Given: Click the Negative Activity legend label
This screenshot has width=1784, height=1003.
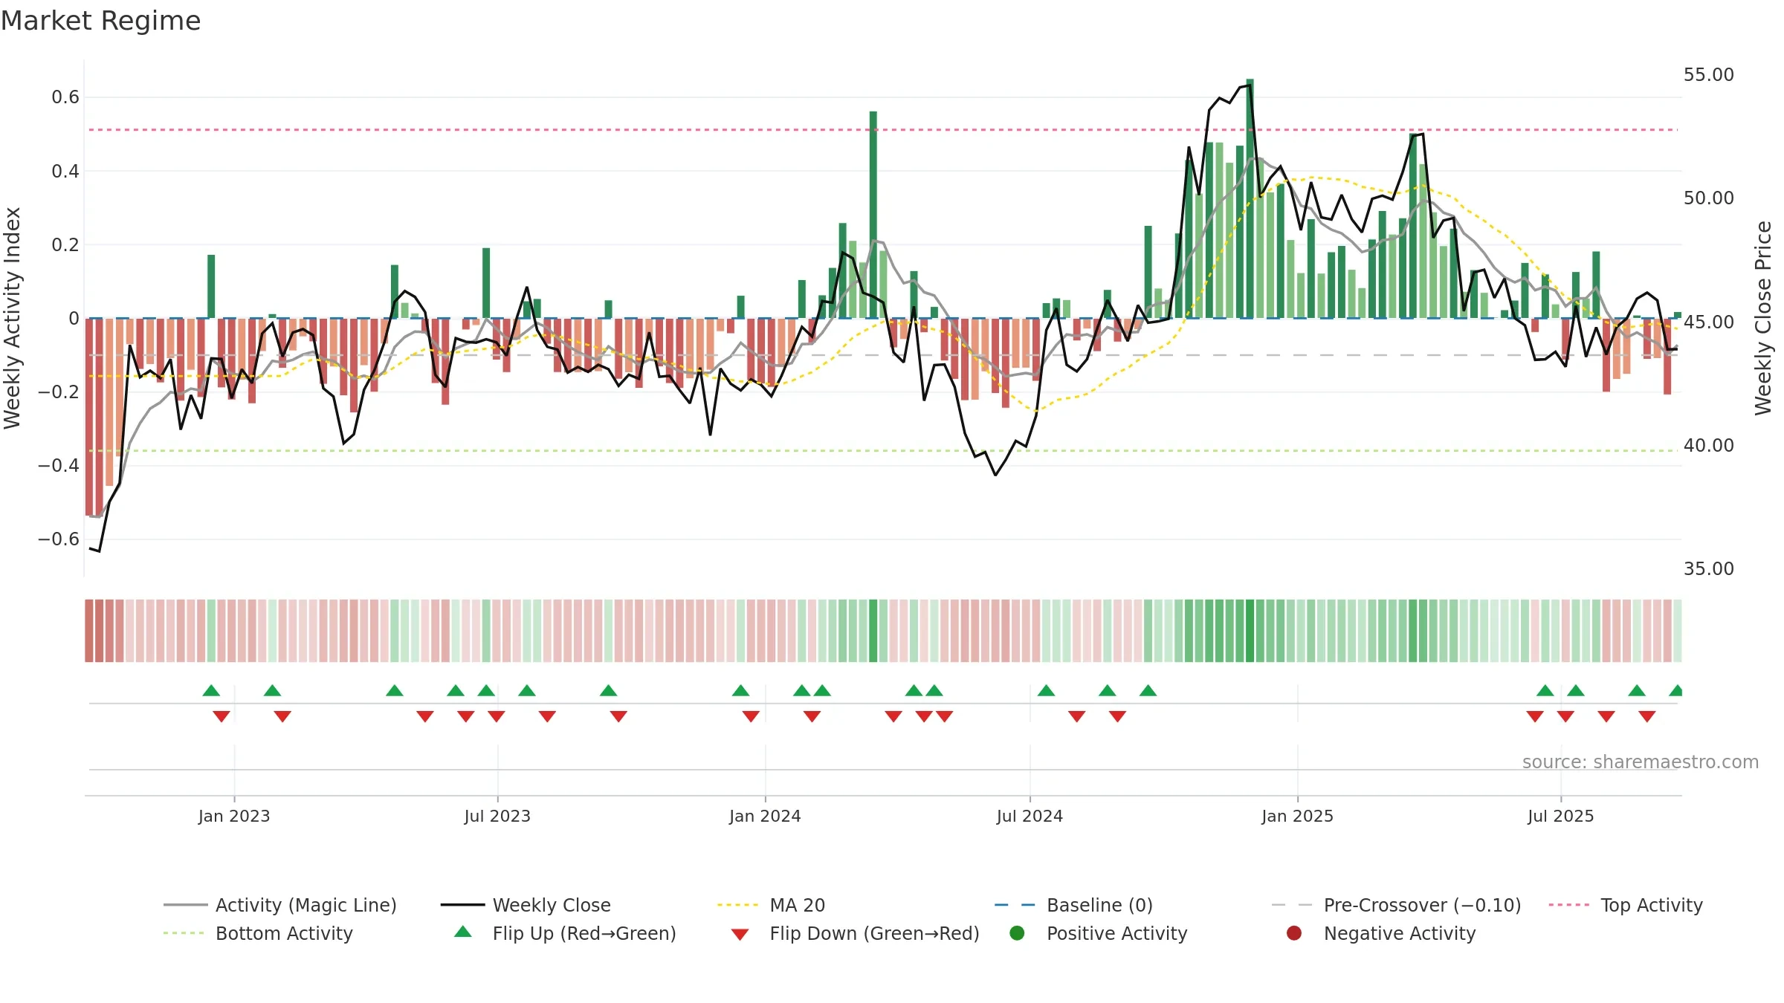Looking at the screenshot, I should point(1399,933).
